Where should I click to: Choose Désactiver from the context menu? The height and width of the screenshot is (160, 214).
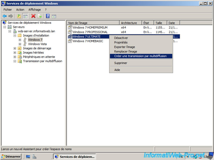coord(141,38)
